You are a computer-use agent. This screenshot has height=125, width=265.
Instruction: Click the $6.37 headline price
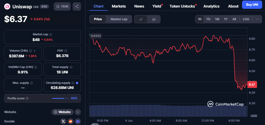(x=16, y=19)
